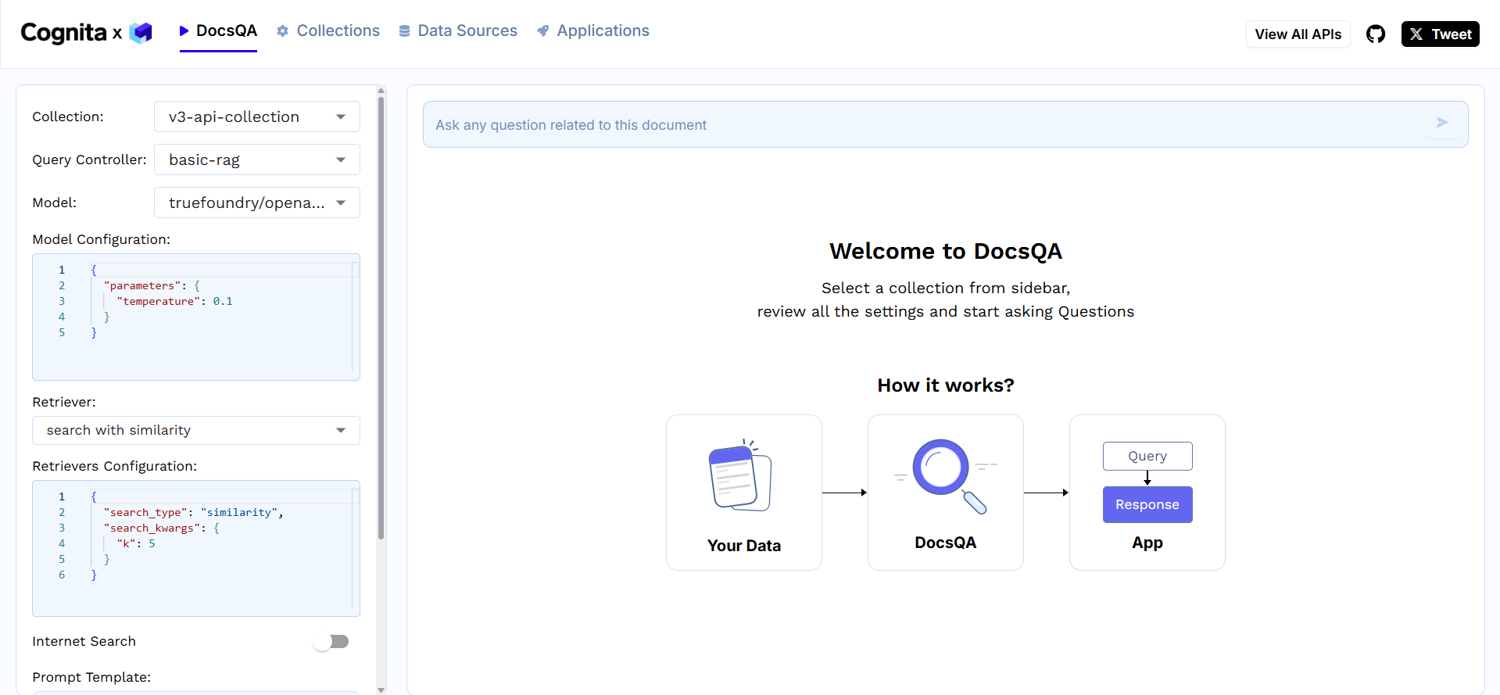Click inside the Model Configuration JSON editor
The height and width of the screenshot is (695, 1500).
point(196,317)
